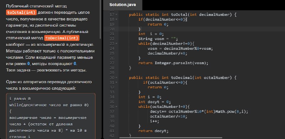The height and width of the screenshot is (139, 285).
Task: Click line number 27 in the gutter
Action: tap(112, 63)
